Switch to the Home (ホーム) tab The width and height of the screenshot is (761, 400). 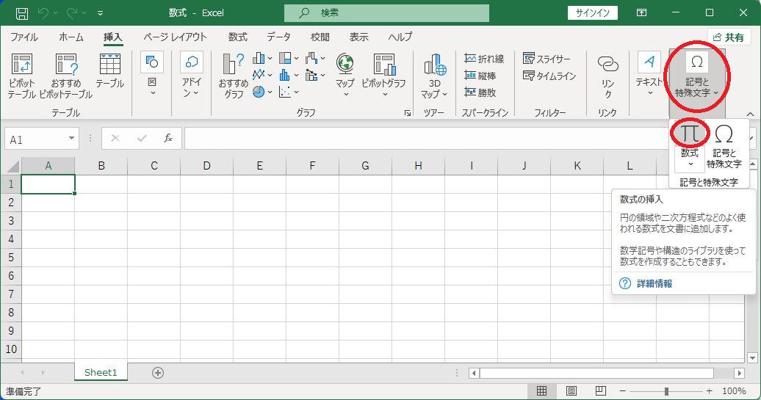point(71,37)
